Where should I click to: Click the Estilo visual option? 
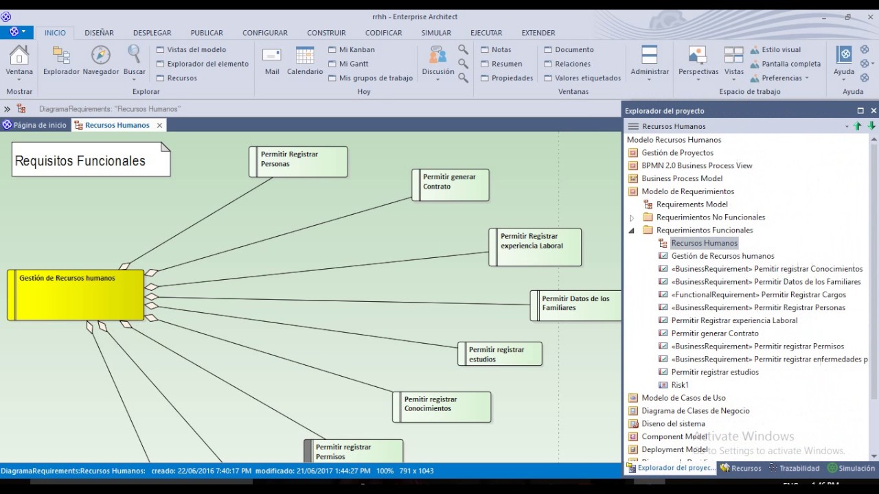click(x=775, y=49)
